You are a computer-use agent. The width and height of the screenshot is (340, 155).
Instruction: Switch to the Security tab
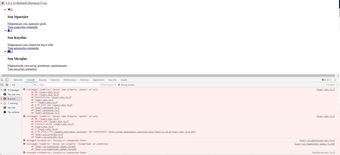112,80
